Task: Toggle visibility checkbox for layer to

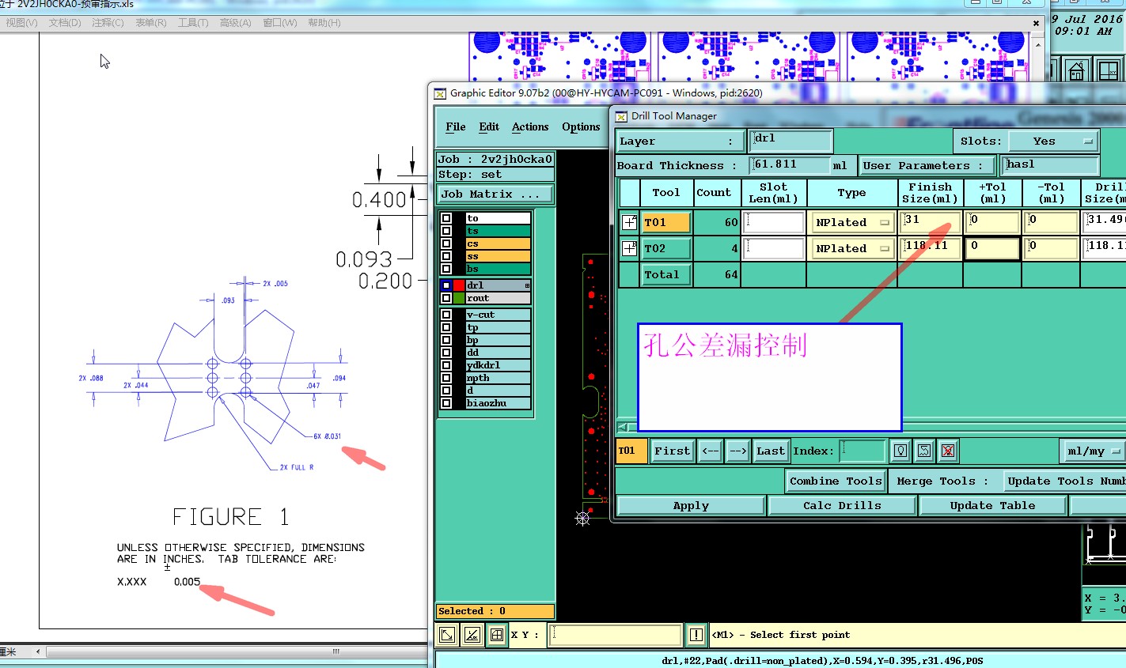Action: [446, 218]
